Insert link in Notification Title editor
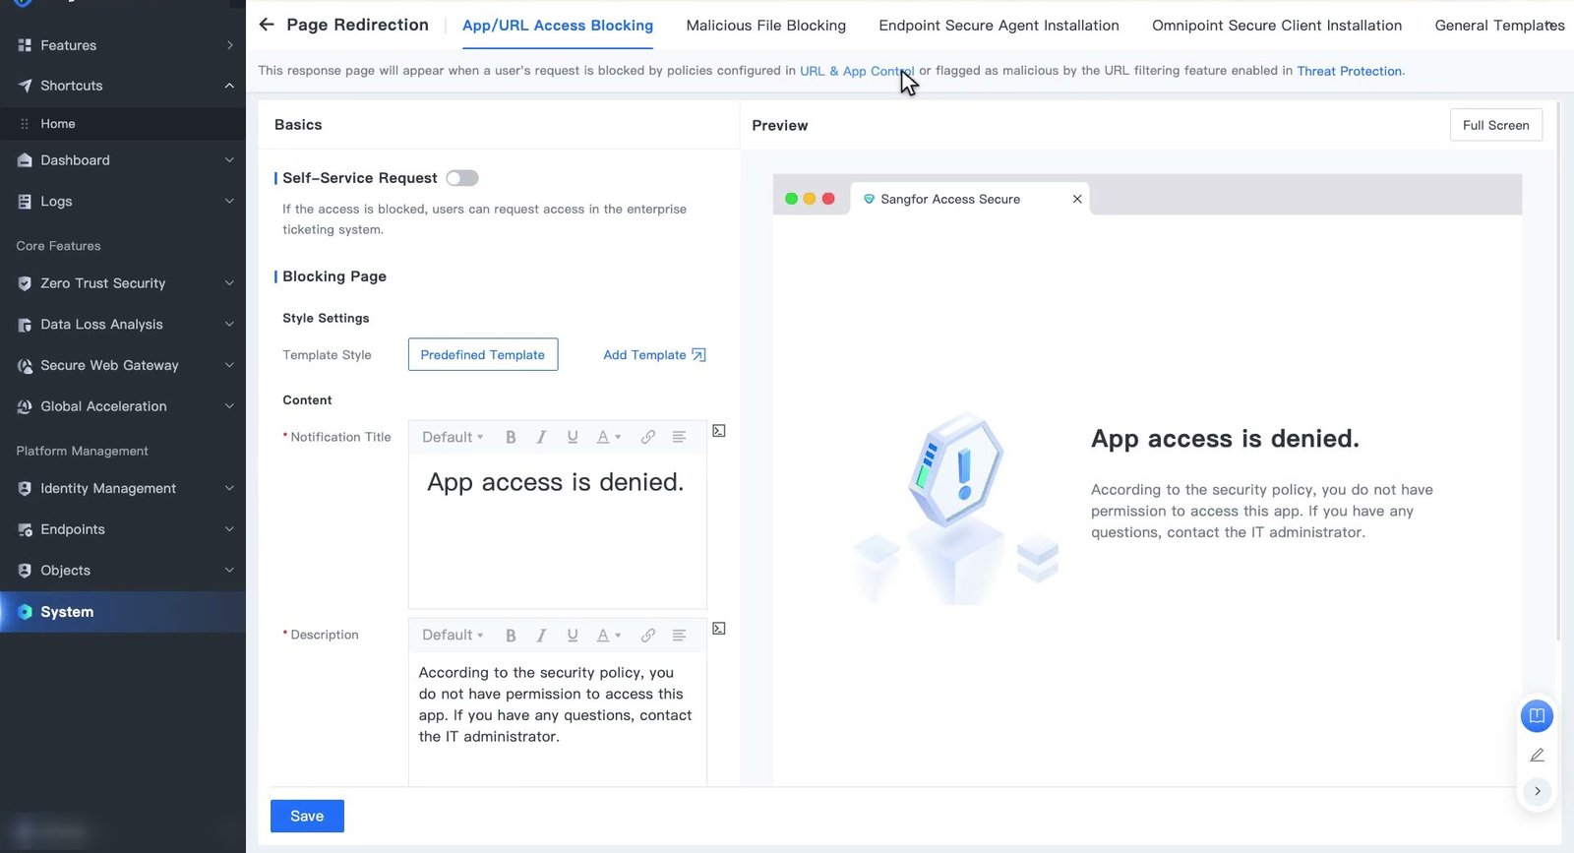This screenshot has height=853, width=1574. pos(648,437)
